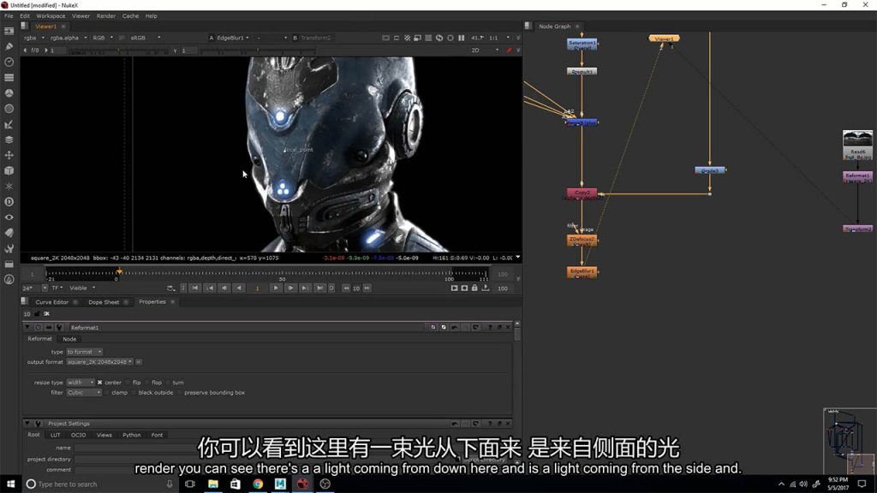Open the Windows Start menu
Viewport: 877px width, 493px height.
coord(10,484)
